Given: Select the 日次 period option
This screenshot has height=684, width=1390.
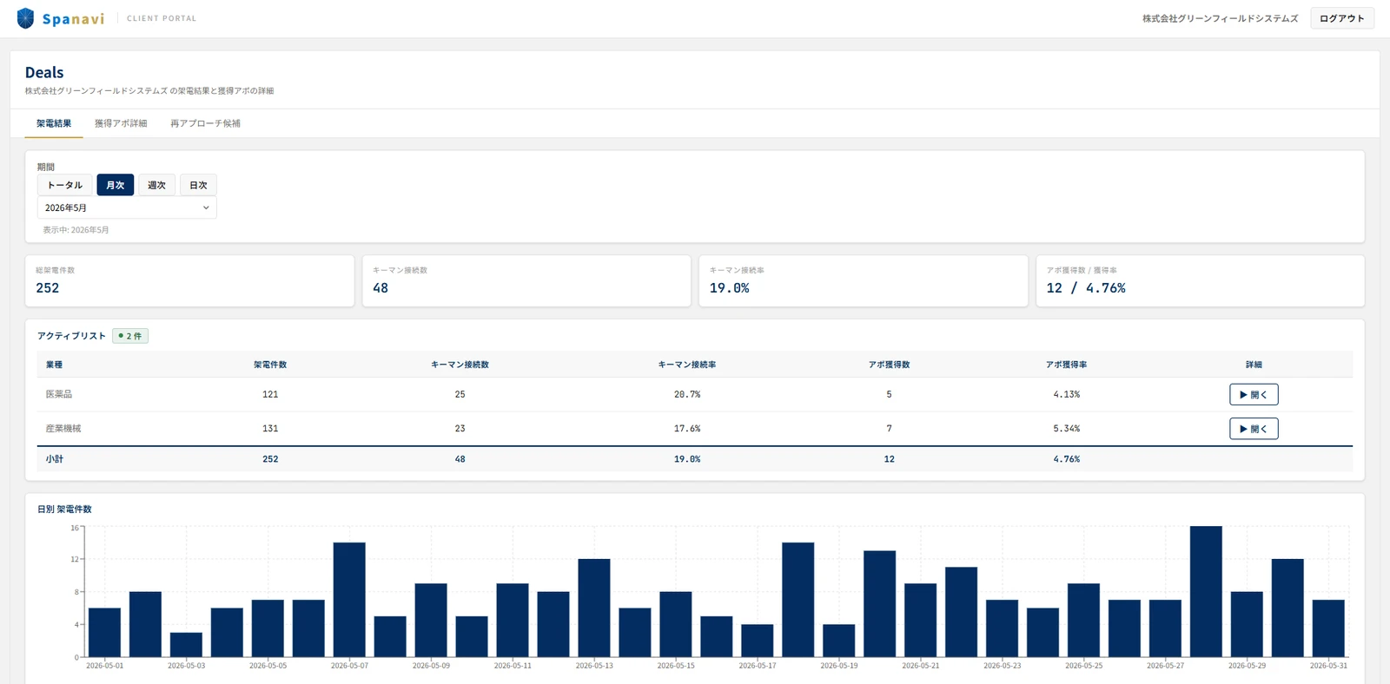Looking at the screenshot, I should [x=198, y=185].
